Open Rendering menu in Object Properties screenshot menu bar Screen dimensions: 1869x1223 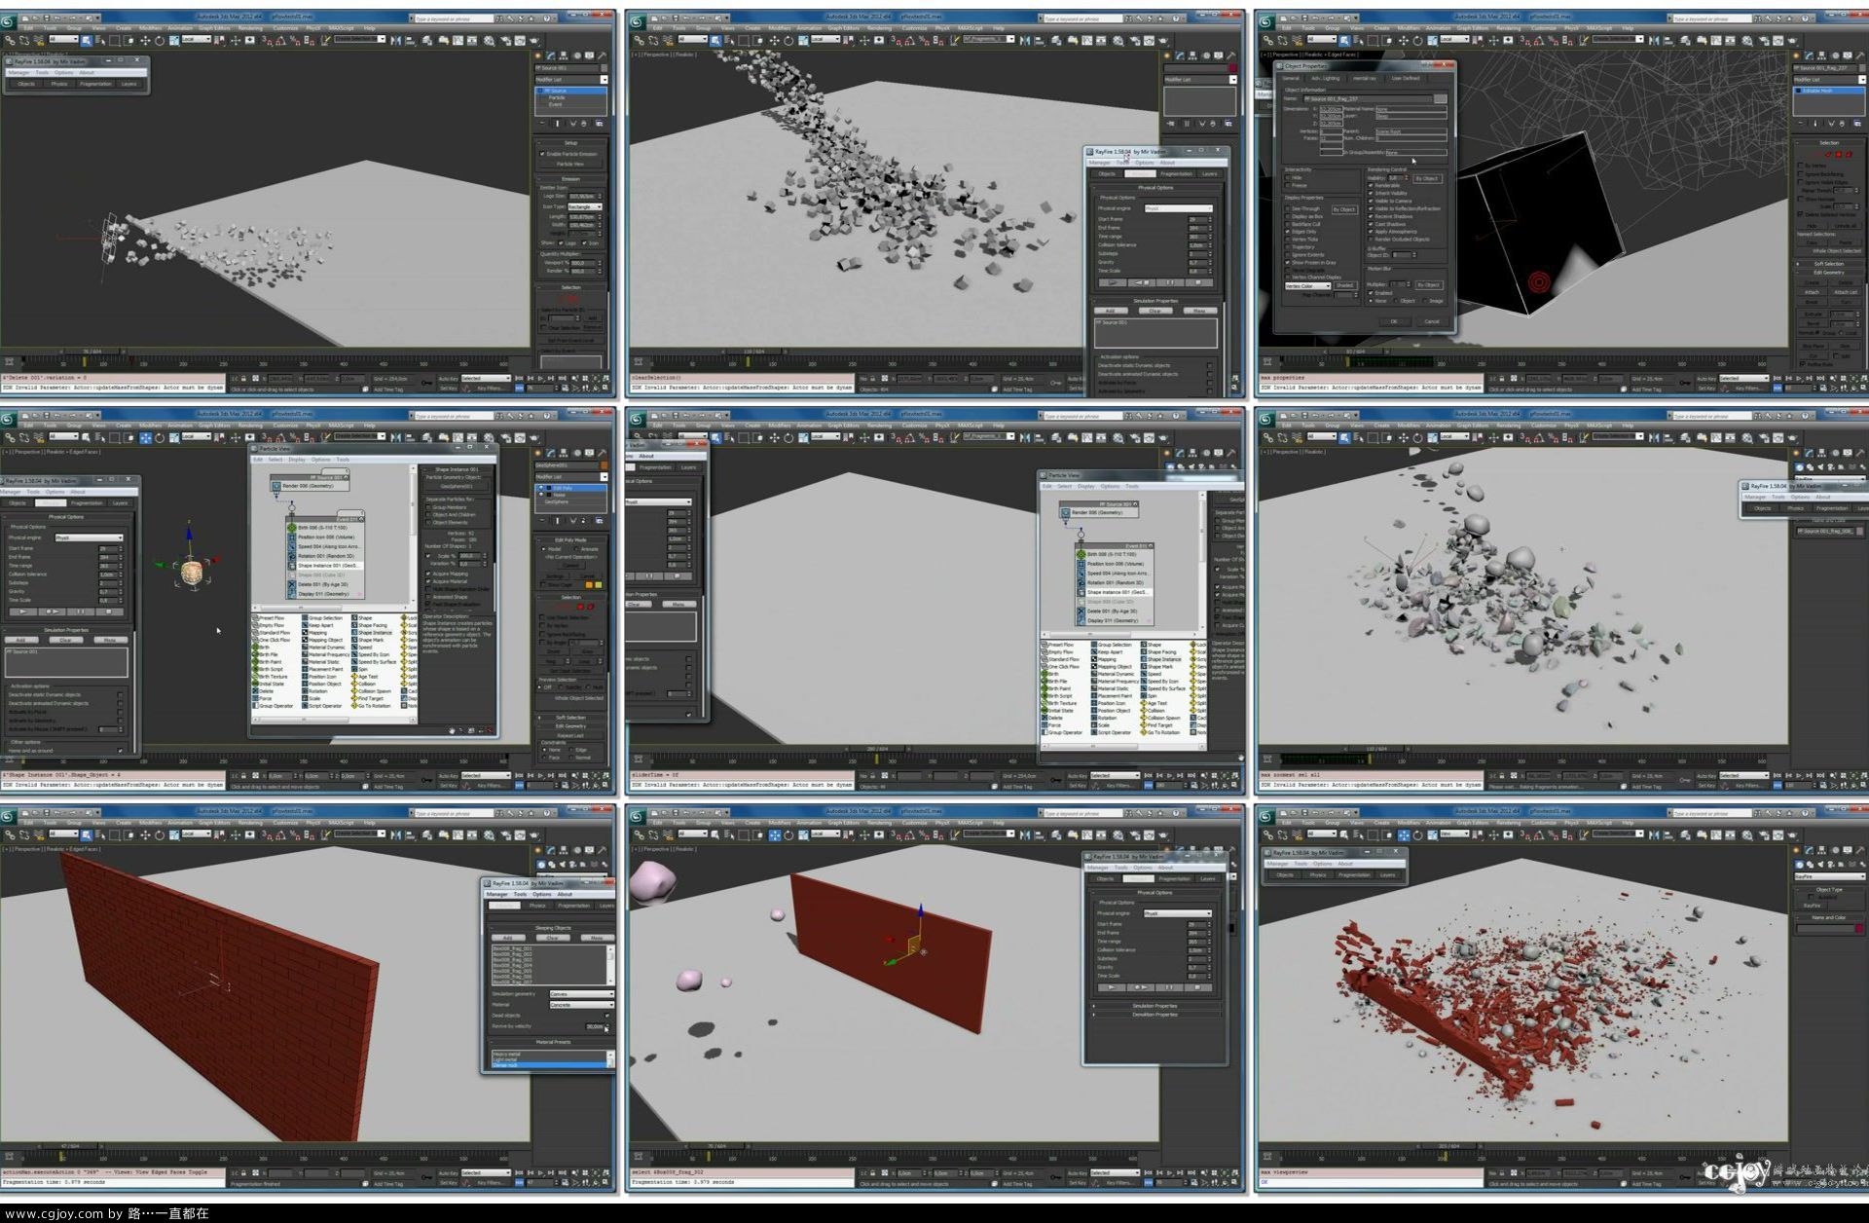pyautogui.click(x=1508, y=28)
